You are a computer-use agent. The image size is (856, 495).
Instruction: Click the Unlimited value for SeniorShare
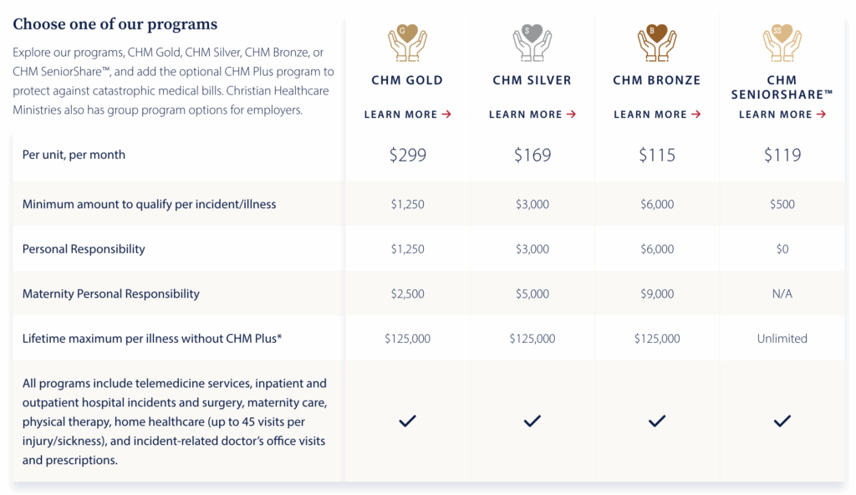[x=782, y=339]
